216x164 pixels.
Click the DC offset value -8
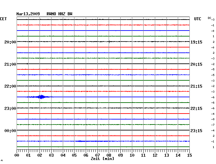(x=213, y=119)
